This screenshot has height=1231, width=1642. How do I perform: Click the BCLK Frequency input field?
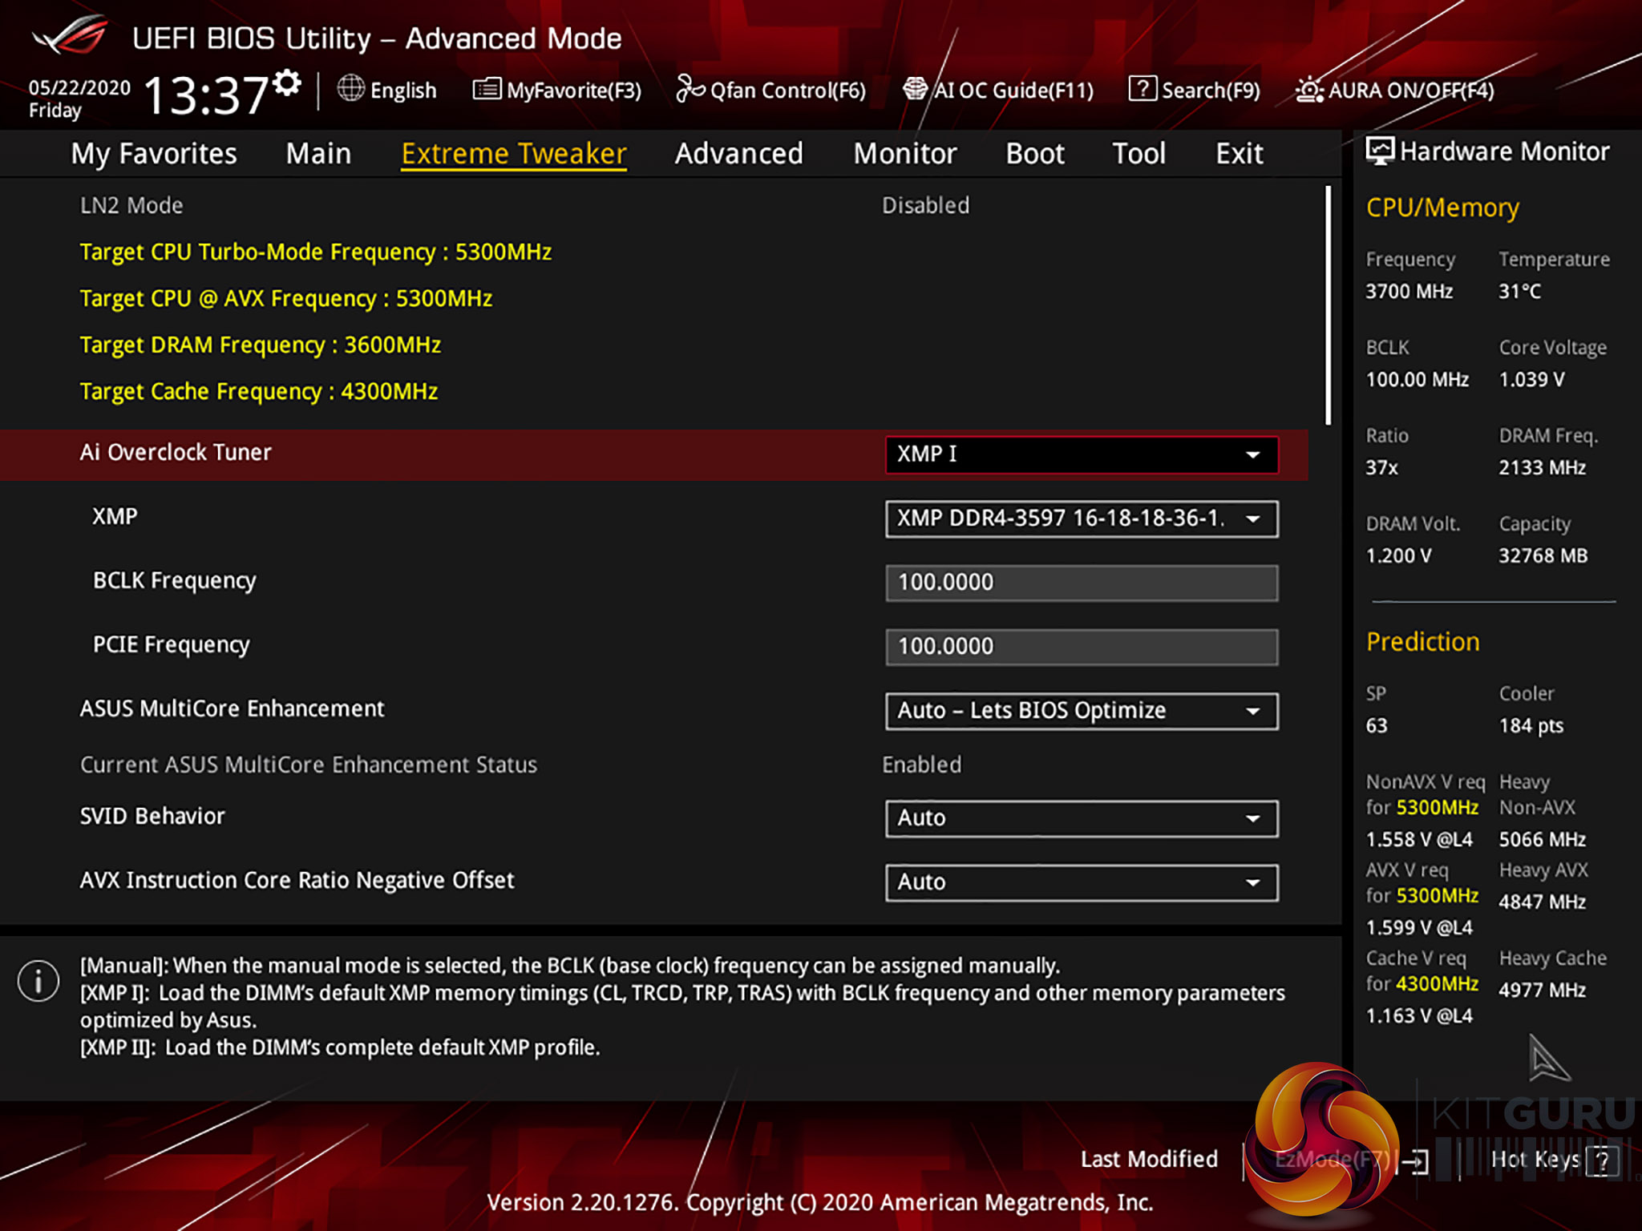(x=1081, y=583)
